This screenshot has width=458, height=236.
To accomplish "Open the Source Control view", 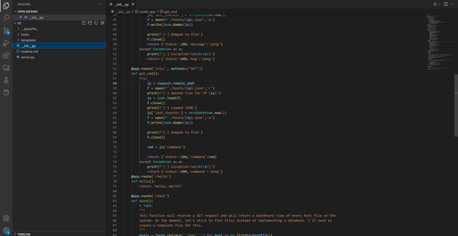I will click(6, 31).
